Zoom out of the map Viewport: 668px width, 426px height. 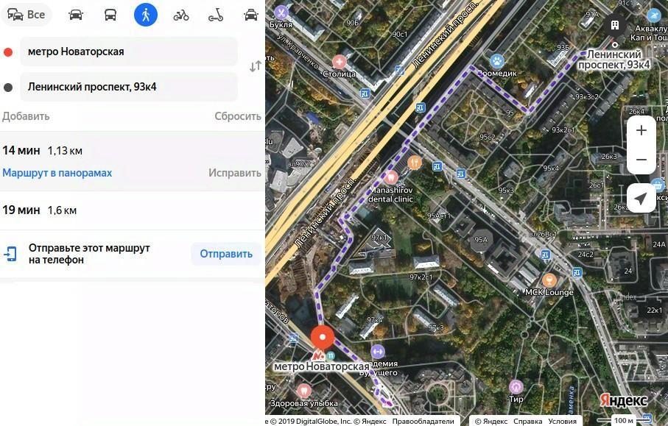point(641,160)
